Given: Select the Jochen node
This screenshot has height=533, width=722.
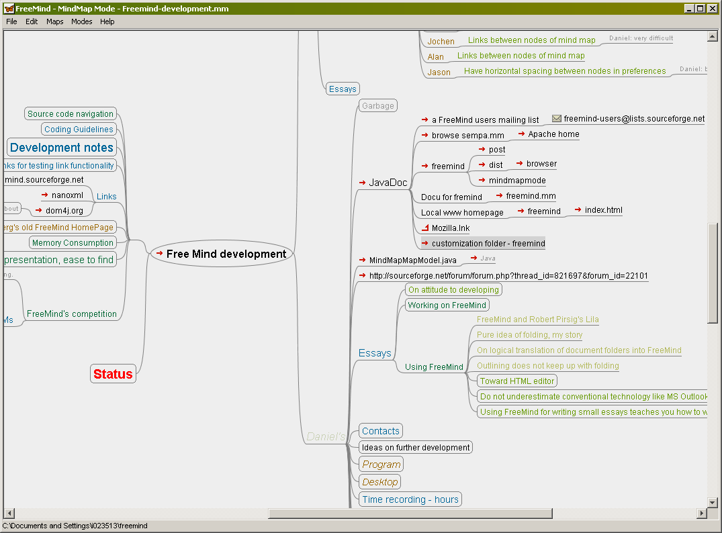Looking at the screenshot, I should (x=441, y=42).
